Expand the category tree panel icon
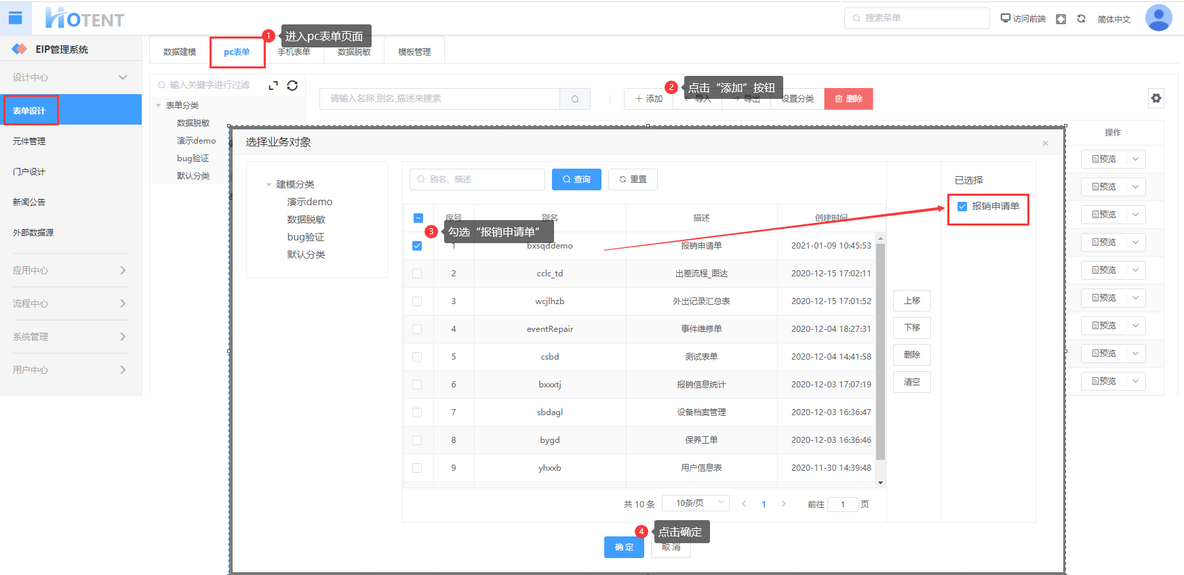The width and height of the screenshot is (1184, 575). click(x=273, y=85)
